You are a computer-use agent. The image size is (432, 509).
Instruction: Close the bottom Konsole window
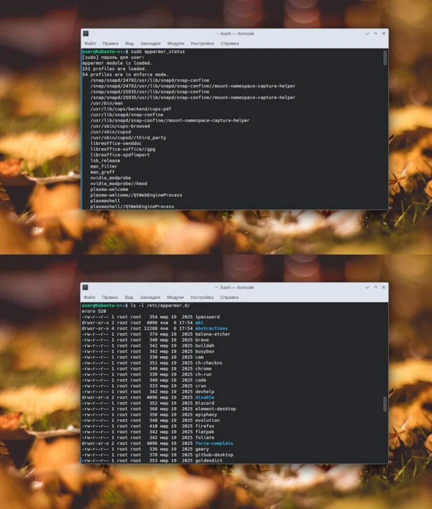click(x=384, y=287)
